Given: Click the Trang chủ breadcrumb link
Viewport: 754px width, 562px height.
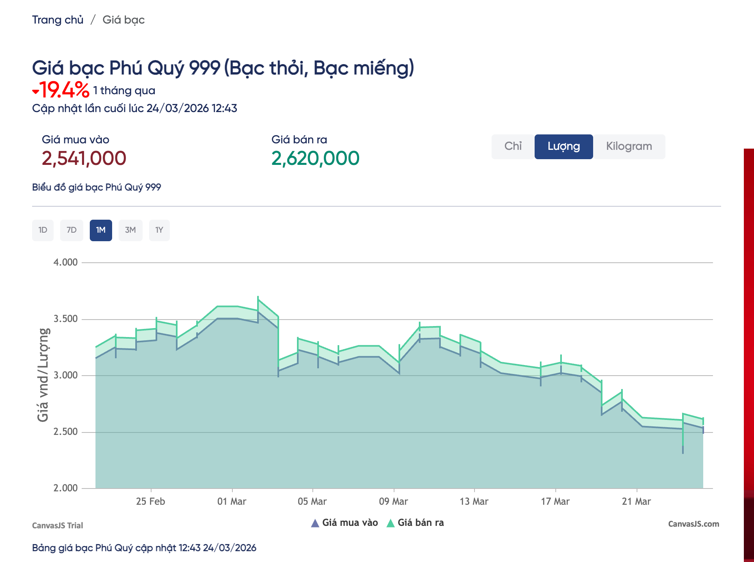Looking at the screenshot, I should 58,20.
